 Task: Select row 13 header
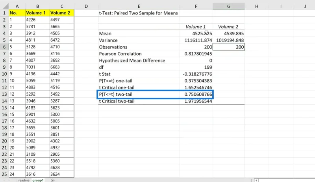pyautogui.click(x=4, y=94)
